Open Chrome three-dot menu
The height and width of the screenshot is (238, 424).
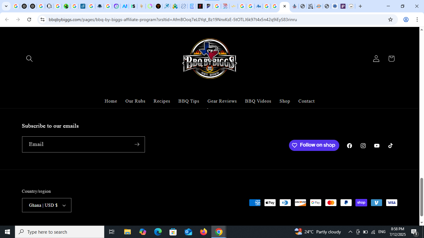417,20
